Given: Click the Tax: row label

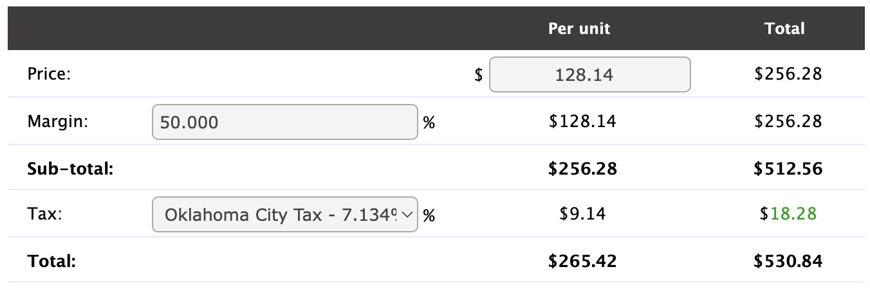Looking at the screenshot, I should pyautogui.click(x=44, y=214).
